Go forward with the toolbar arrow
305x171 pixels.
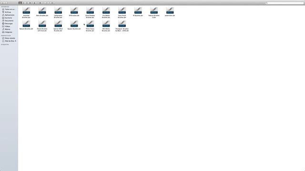(6, 3)
